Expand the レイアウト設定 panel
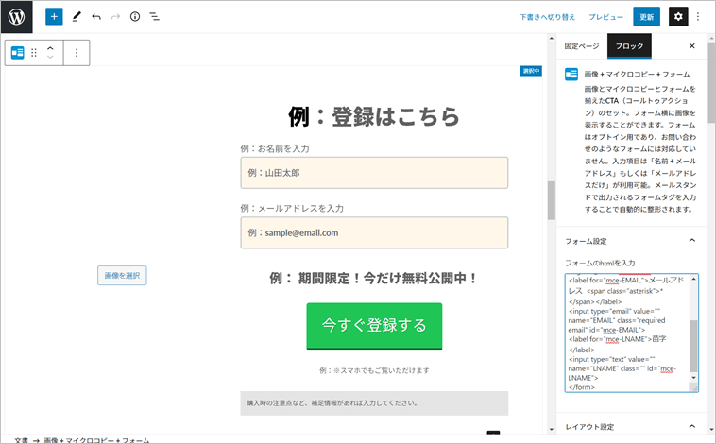Screen dimensions: 716x444 [x=691, y=426]
